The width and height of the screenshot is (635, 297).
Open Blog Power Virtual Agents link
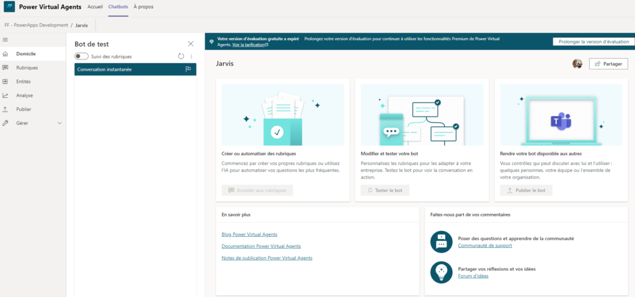[249, 234]
